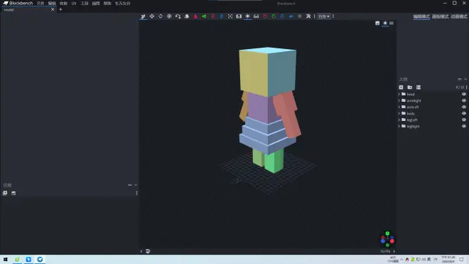Click the green rotate-axis icon
The width and height of the screenshot is (469, 264).
click(274, 16)
